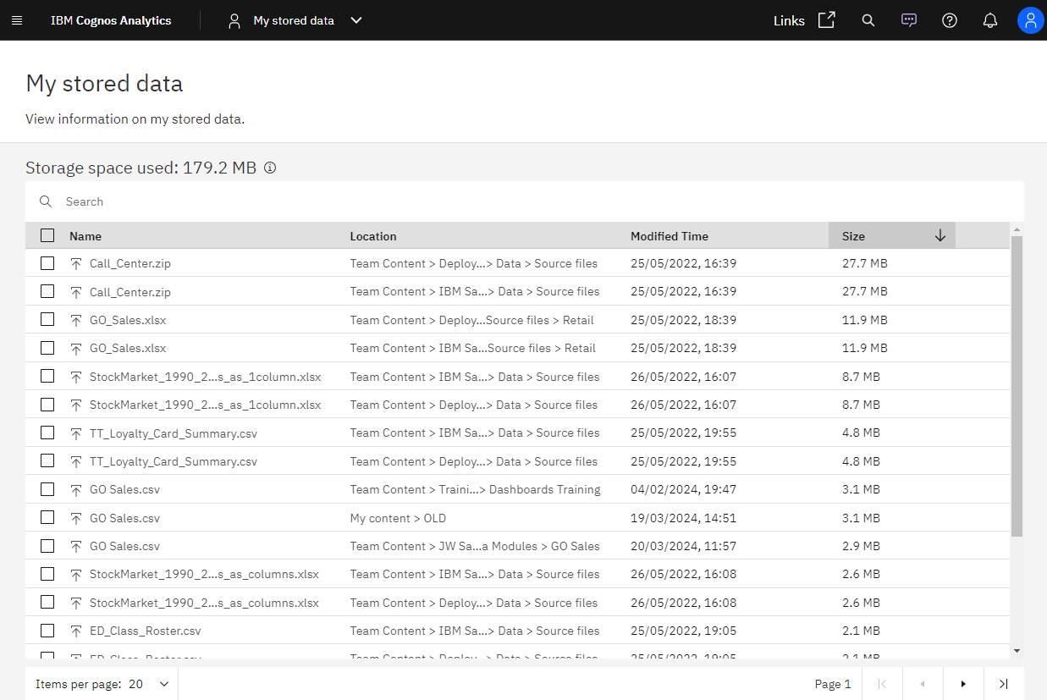Check the Call_Center.zip row in IBM Sa... location
1047x700 pixels.
coord(47,291)
